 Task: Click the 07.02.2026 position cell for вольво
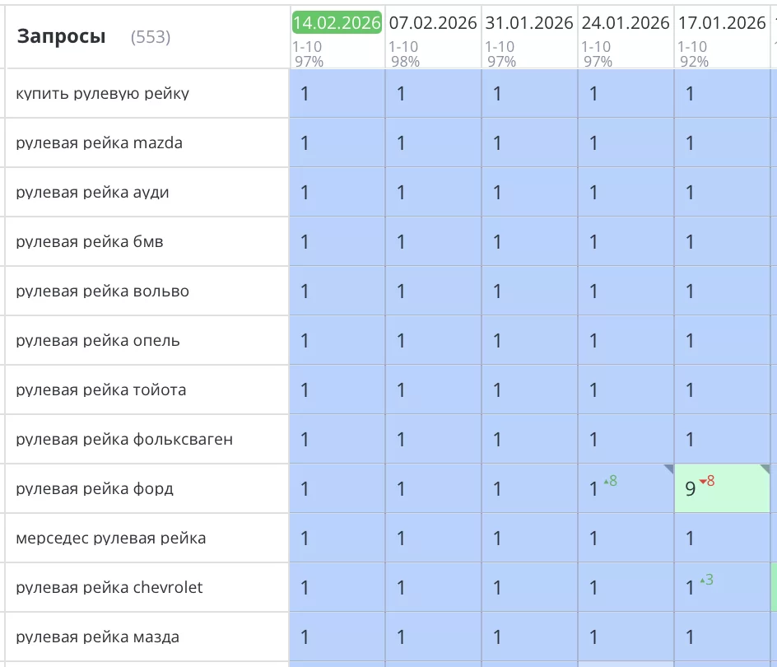tap(433, 292)
